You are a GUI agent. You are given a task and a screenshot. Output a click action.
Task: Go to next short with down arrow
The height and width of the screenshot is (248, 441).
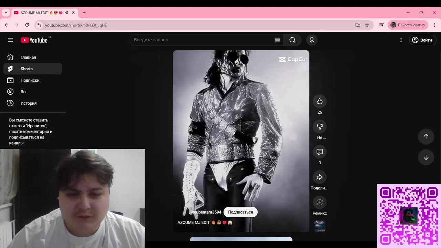426,157
